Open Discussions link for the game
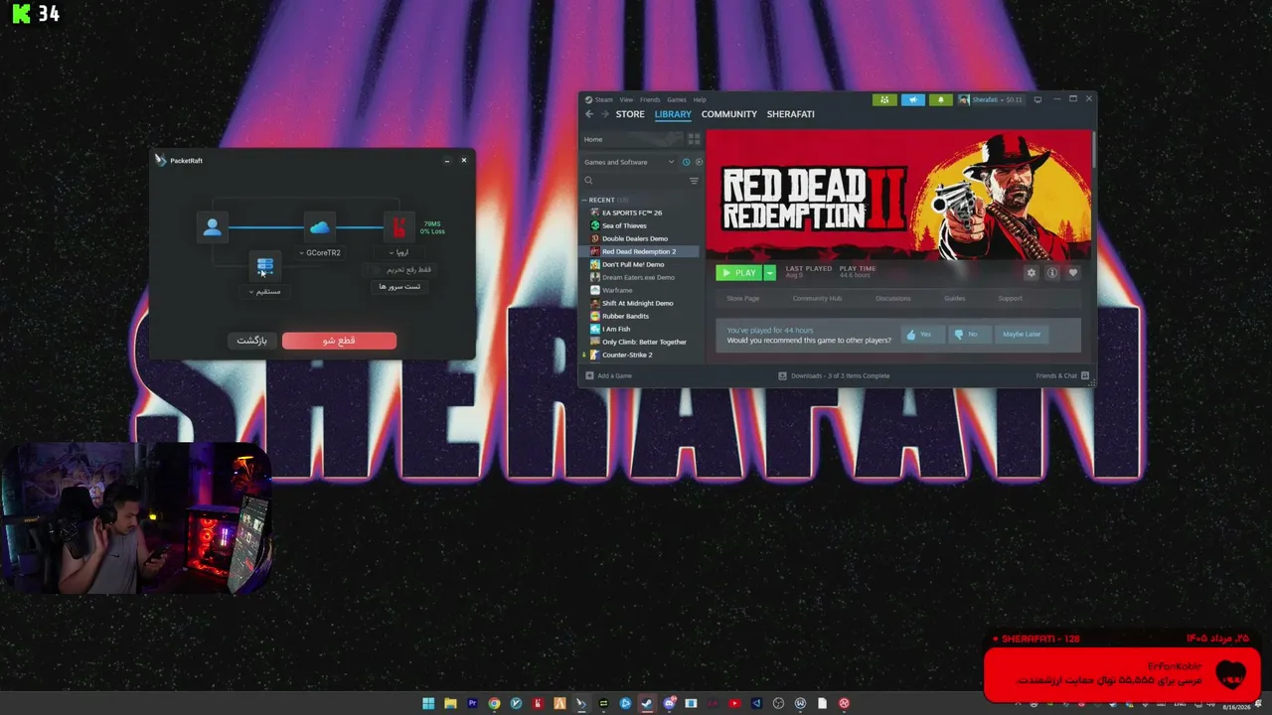The height and width of the screenshot is (715, 1272). click(x=892, y=299)
